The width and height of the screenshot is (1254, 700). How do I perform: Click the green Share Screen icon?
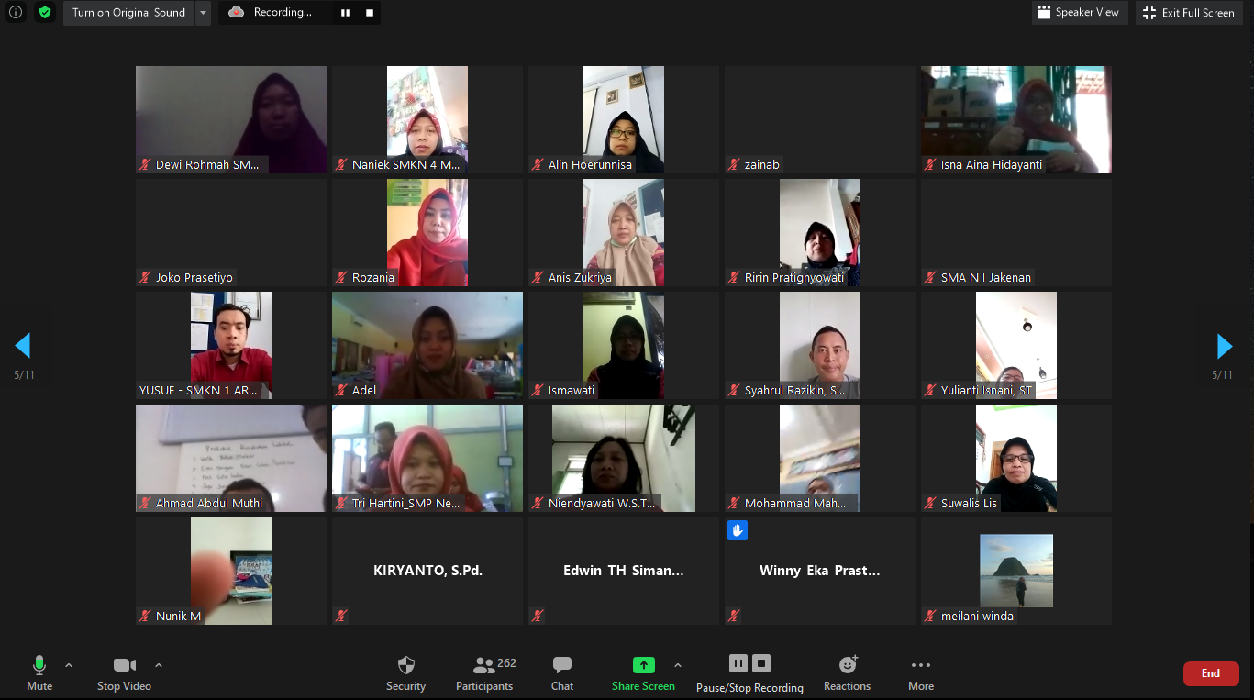click(643, 666)
